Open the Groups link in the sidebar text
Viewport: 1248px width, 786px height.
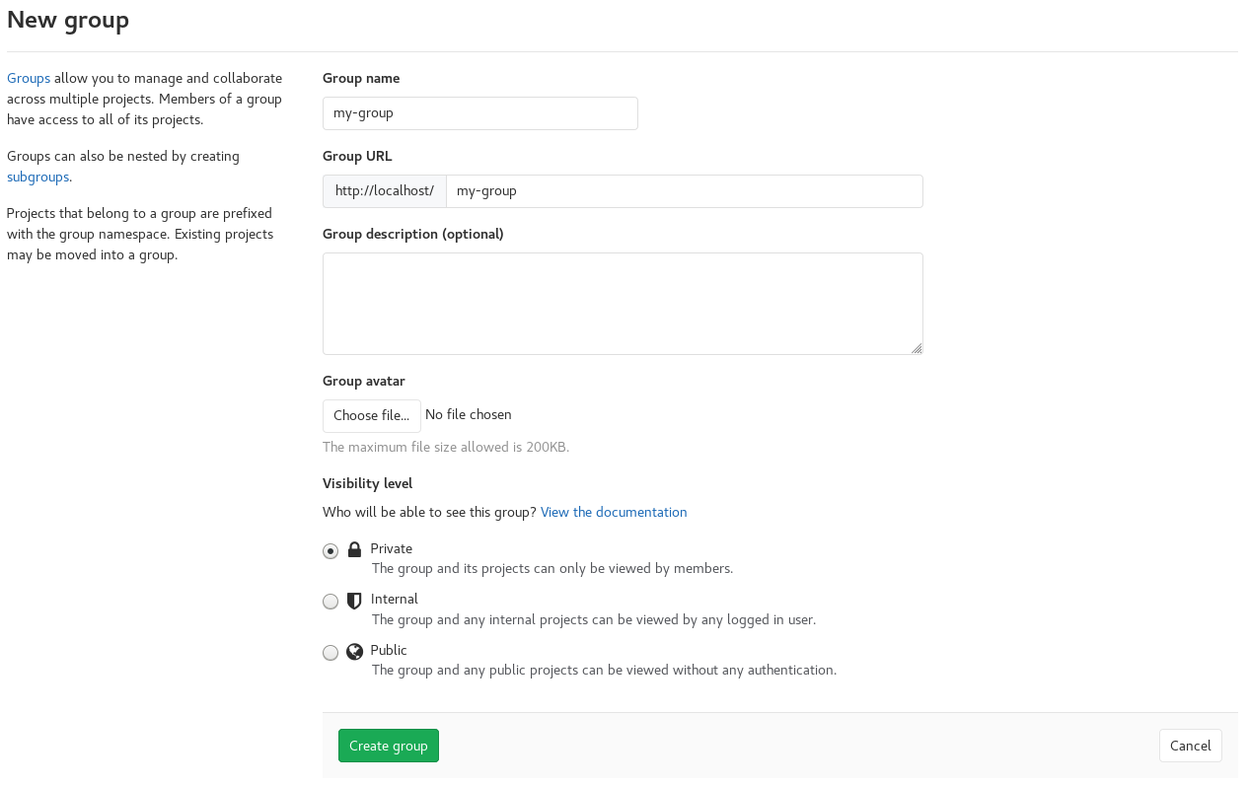click(29, 78)
